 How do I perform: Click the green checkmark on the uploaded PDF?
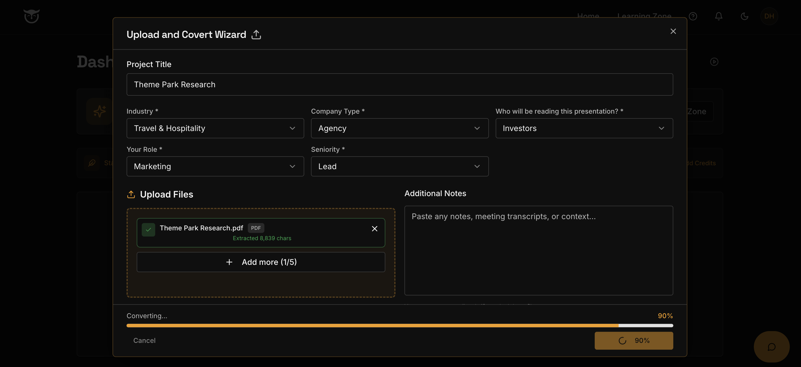tap(148, 230)
